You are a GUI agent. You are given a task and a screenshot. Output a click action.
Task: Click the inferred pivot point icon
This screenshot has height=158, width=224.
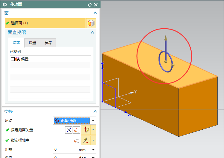pyautogui.click(x=86, y=140)
